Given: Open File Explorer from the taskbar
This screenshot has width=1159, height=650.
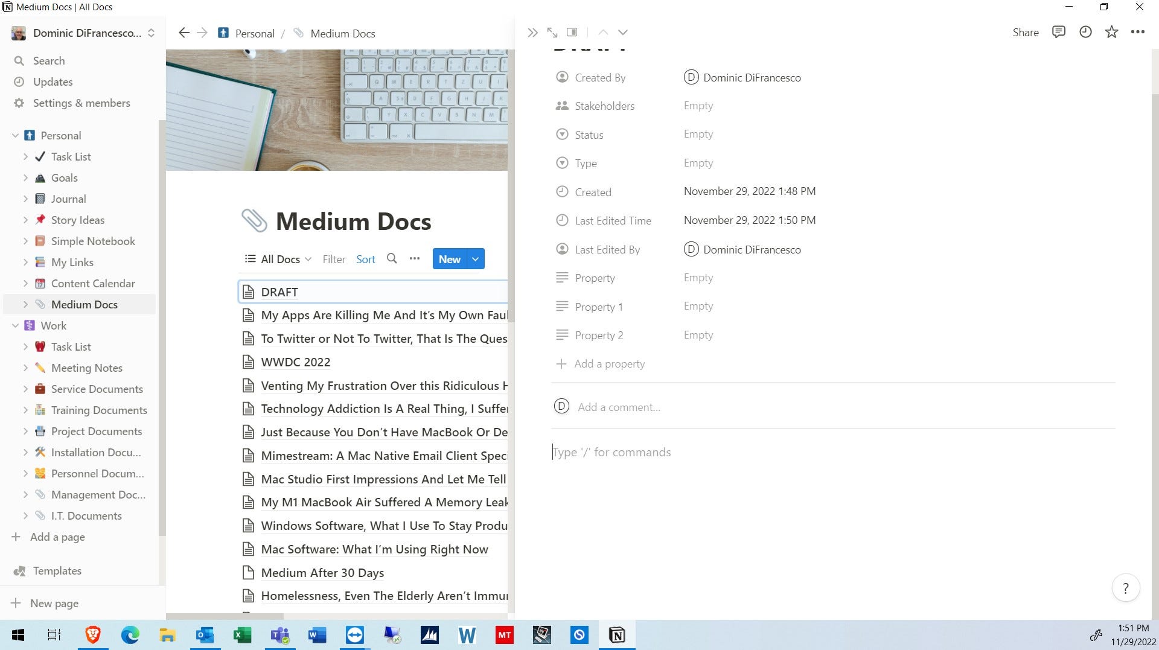Looking at the screenshot, I should (167, 635).
